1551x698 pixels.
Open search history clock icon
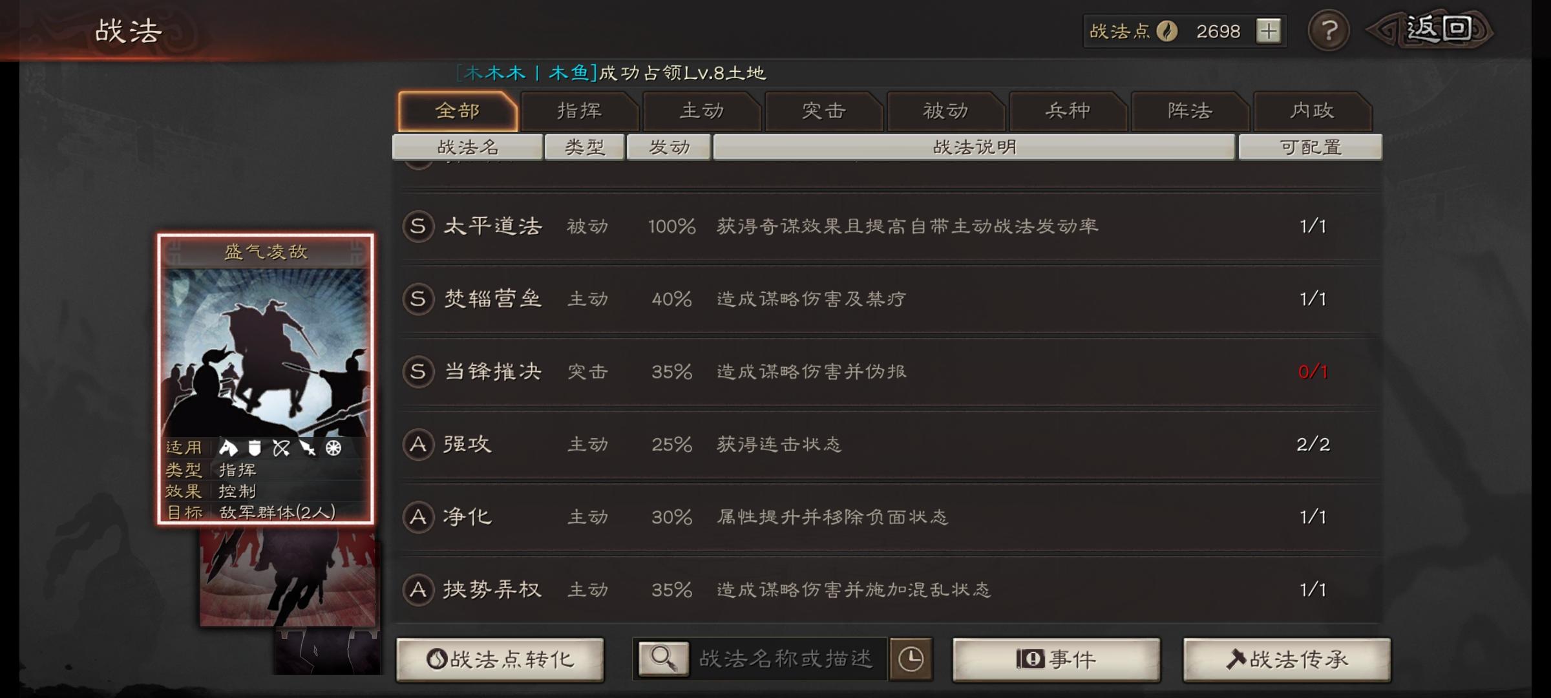(x=911, y=659)
